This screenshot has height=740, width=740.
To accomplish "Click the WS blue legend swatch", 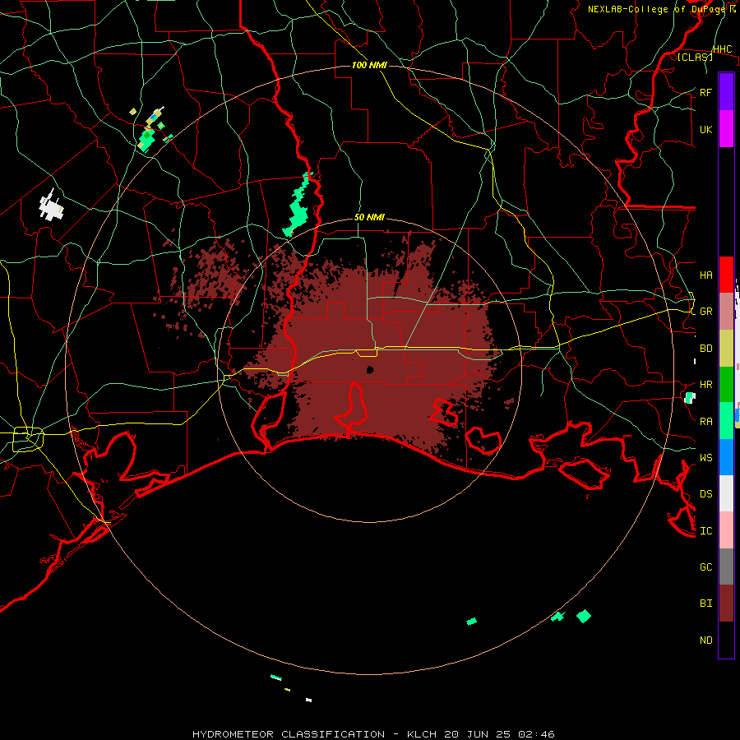I will [x=726, y=457].
